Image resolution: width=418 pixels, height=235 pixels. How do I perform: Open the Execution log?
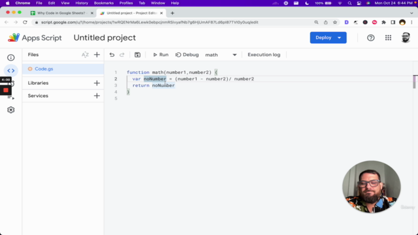(x=264, y=55)
